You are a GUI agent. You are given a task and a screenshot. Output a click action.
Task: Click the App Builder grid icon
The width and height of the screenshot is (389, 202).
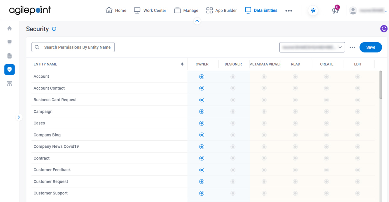click(x=209, y=10)
